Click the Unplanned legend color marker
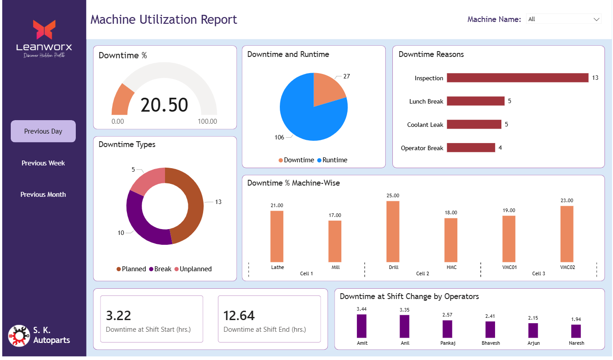The height and width of the screenshot is (360, 613). [x=177, y=269]
